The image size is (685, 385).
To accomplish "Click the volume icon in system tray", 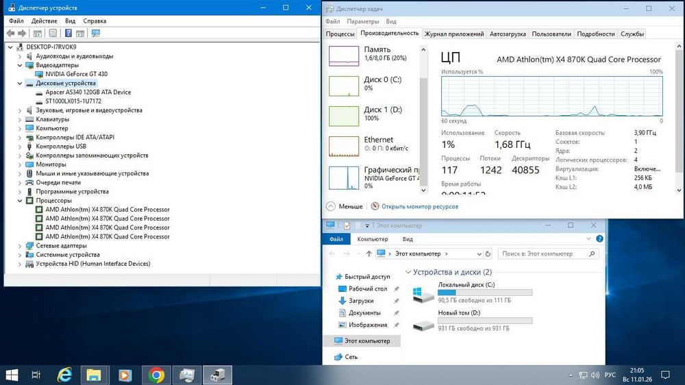I will [x=595, y=375].
